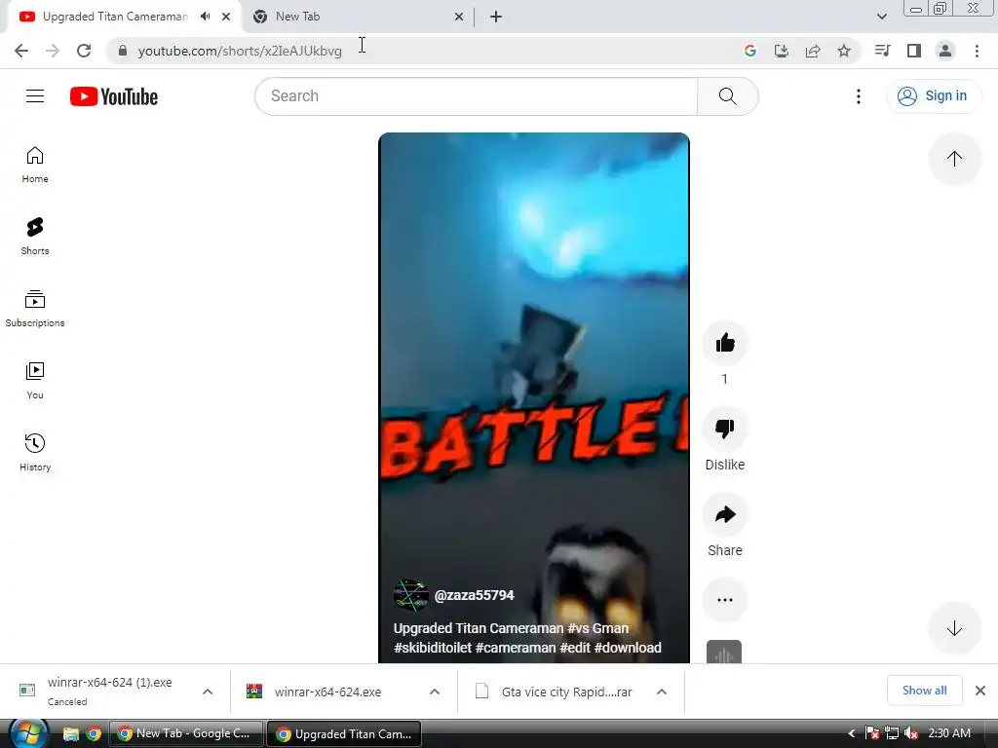Click the YouTube logo
The image size is (998, 748).
[114, 96]
